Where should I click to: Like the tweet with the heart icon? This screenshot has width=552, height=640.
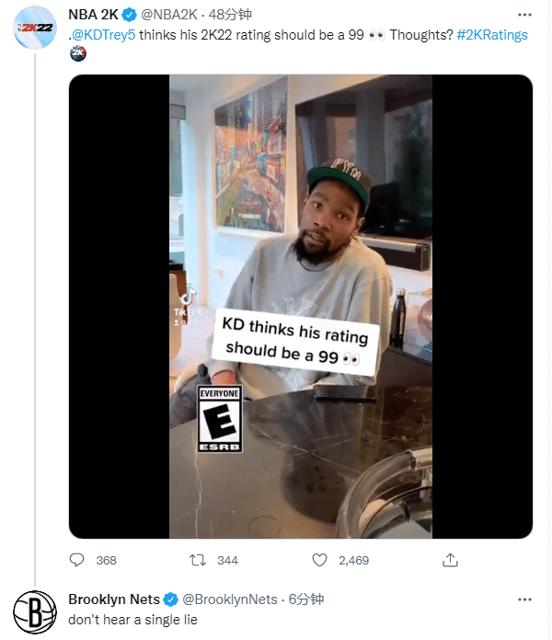(319, 560)
